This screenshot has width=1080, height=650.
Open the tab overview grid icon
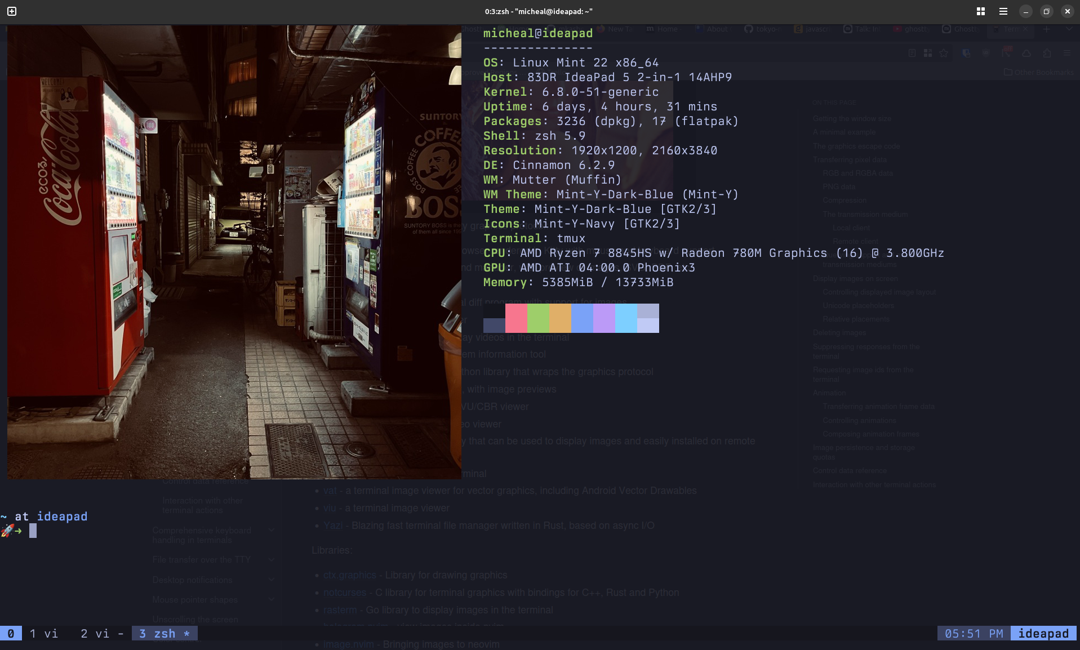coord(981,11)
